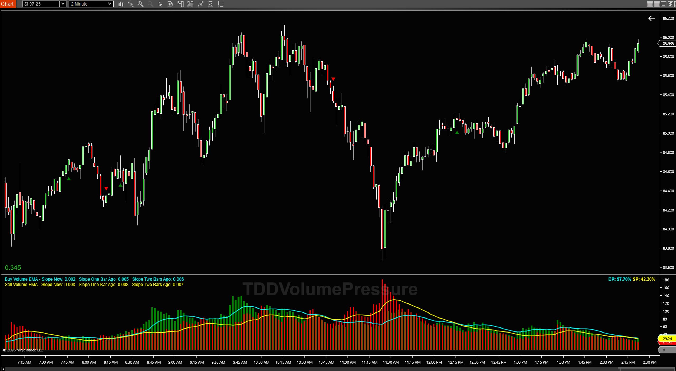Click the horizontal scrollbar thumb
Image resolution: width=676 pixels, height=371 pixels.
[646, 369]
